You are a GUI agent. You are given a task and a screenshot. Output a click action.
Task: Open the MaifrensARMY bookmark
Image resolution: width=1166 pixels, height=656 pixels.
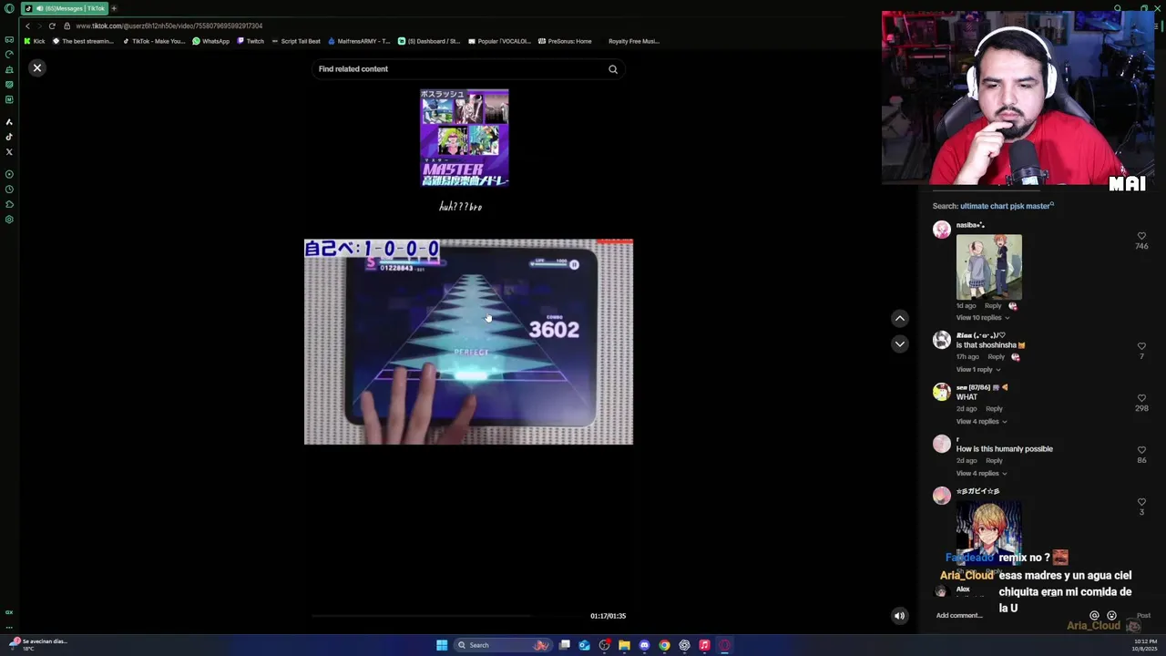coord(359,41)
